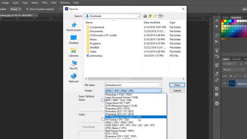
Task: Choose JPEG 2000 format
Action: (x=136, y=125)
